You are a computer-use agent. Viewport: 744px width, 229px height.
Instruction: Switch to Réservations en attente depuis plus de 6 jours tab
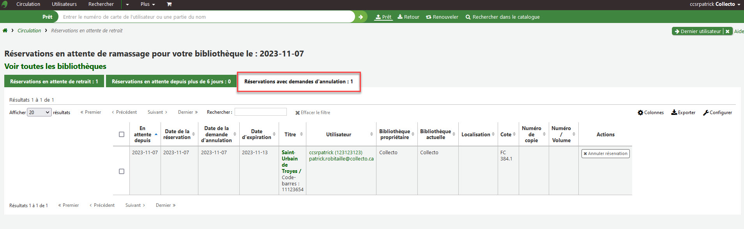(171, 81)
